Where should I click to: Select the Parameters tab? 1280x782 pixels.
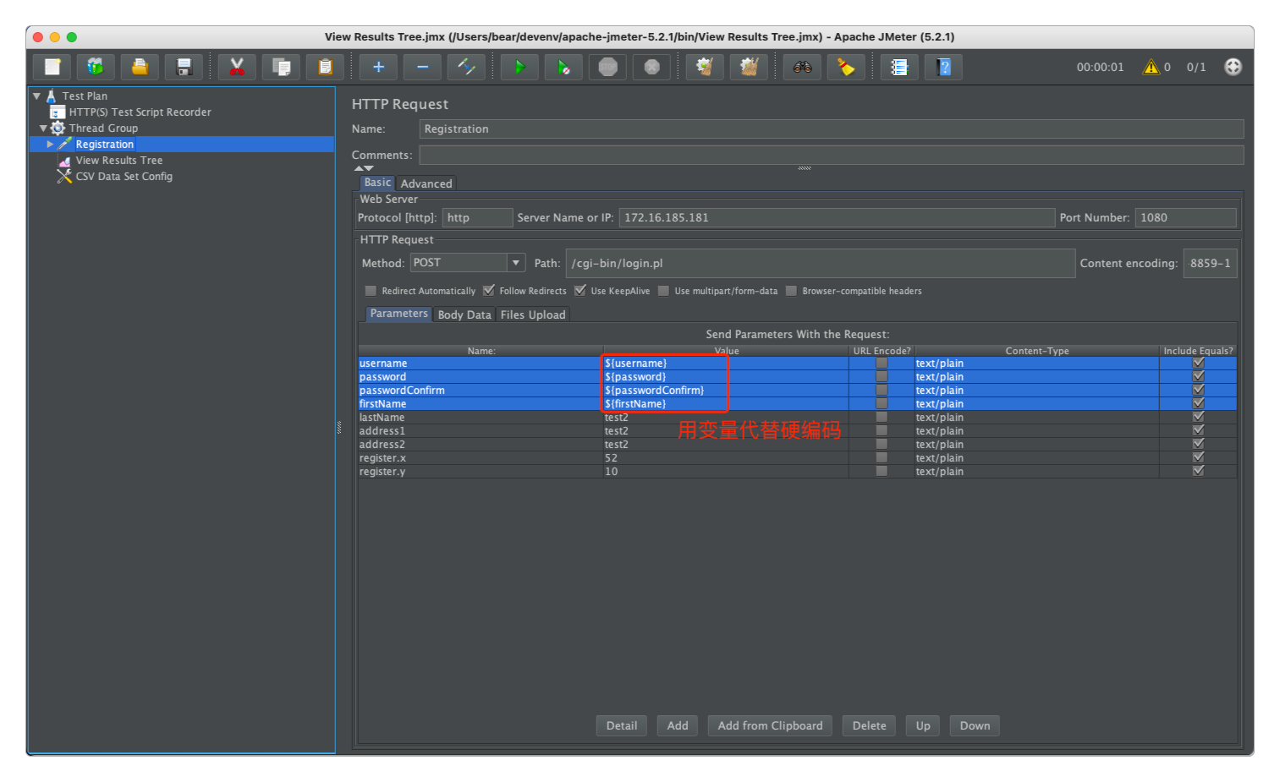(398, 314)
